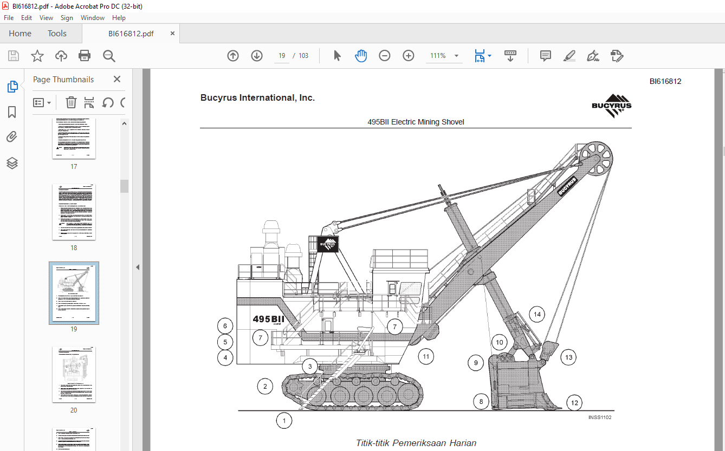Choose the Selection arrow tool
This screenshot has height=451, width=725.
coord(337,56)
